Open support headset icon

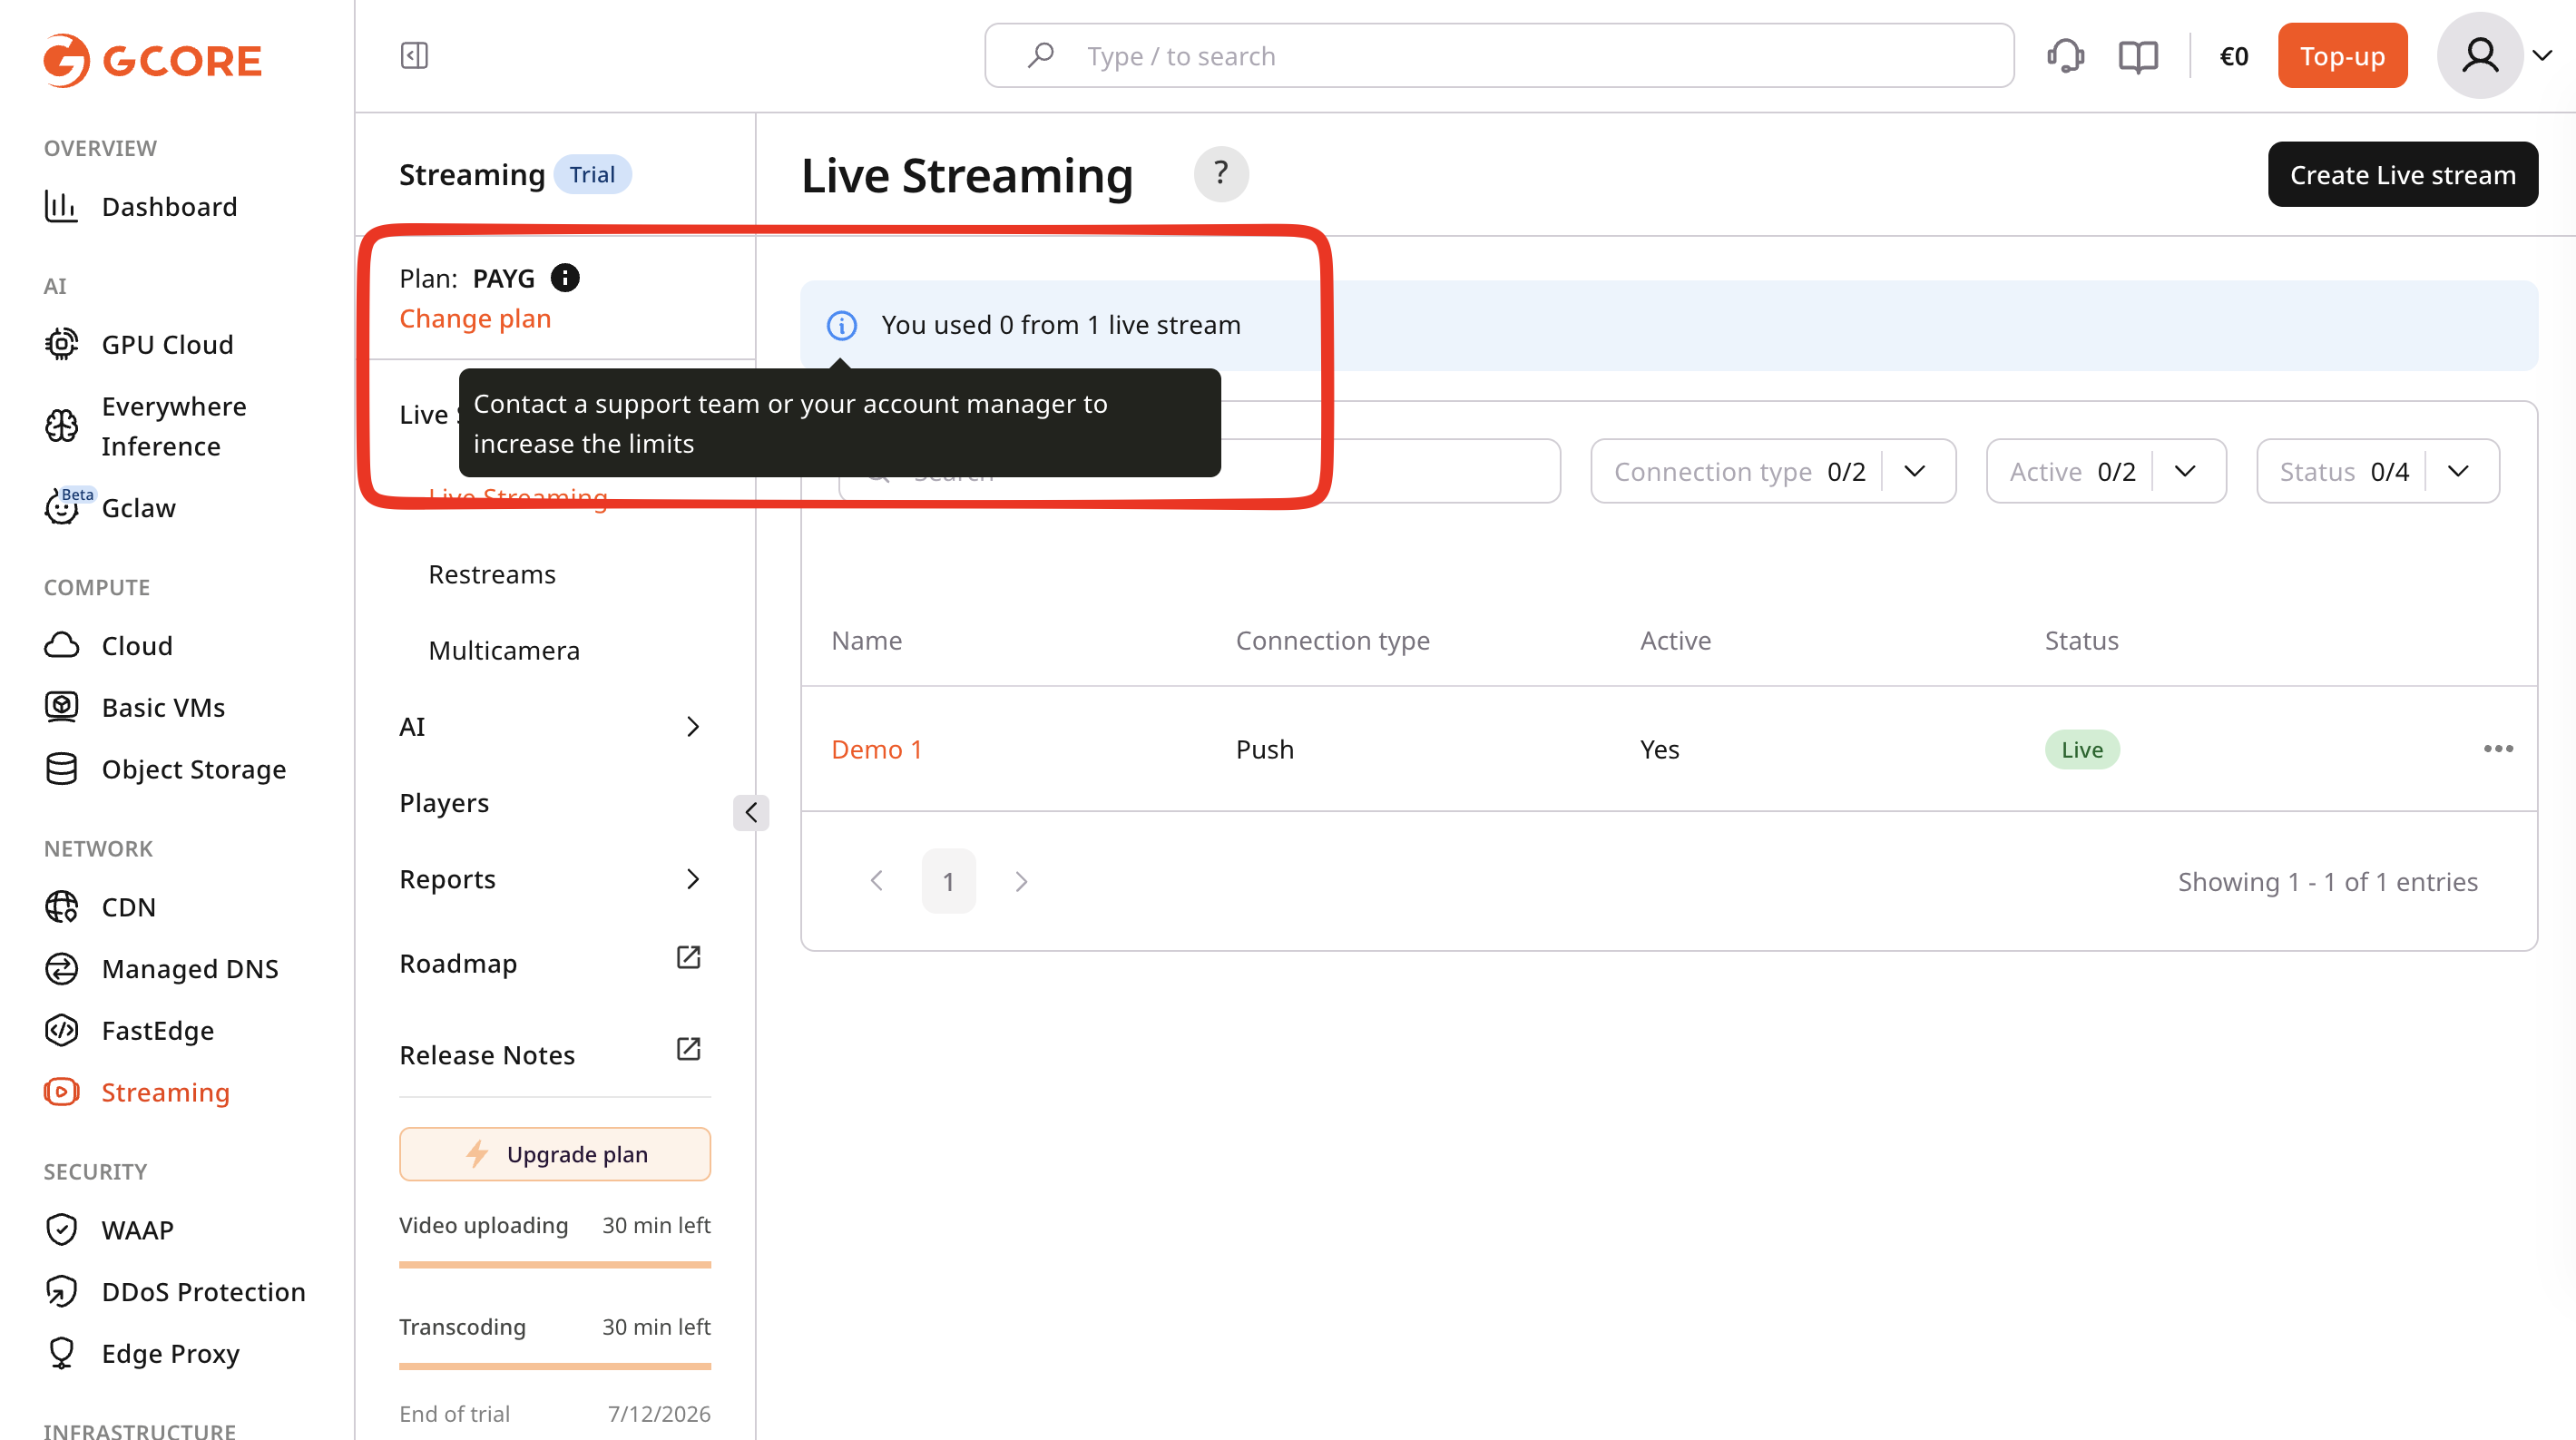click(2066, 56)
